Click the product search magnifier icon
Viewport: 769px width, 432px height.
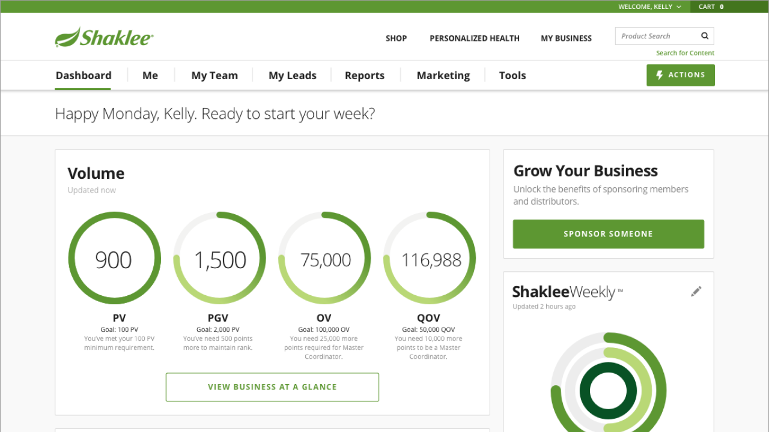point(705,36)
